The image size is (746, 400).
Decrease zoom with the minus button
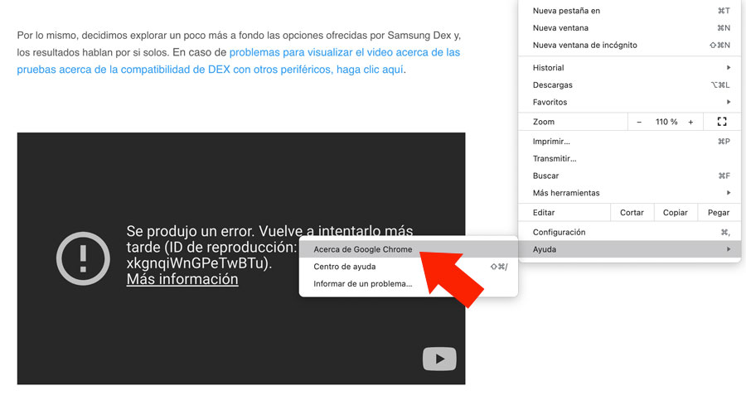click(x=639, y=123)
